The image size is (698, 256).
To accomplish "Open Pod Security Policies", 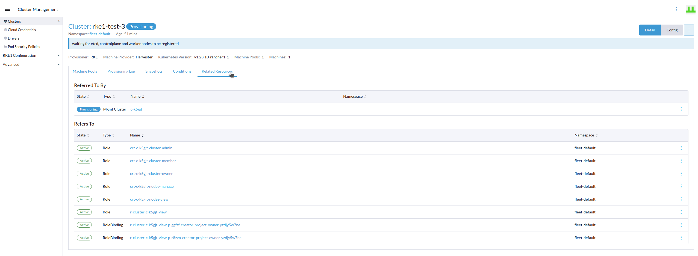I will point(31,47).
